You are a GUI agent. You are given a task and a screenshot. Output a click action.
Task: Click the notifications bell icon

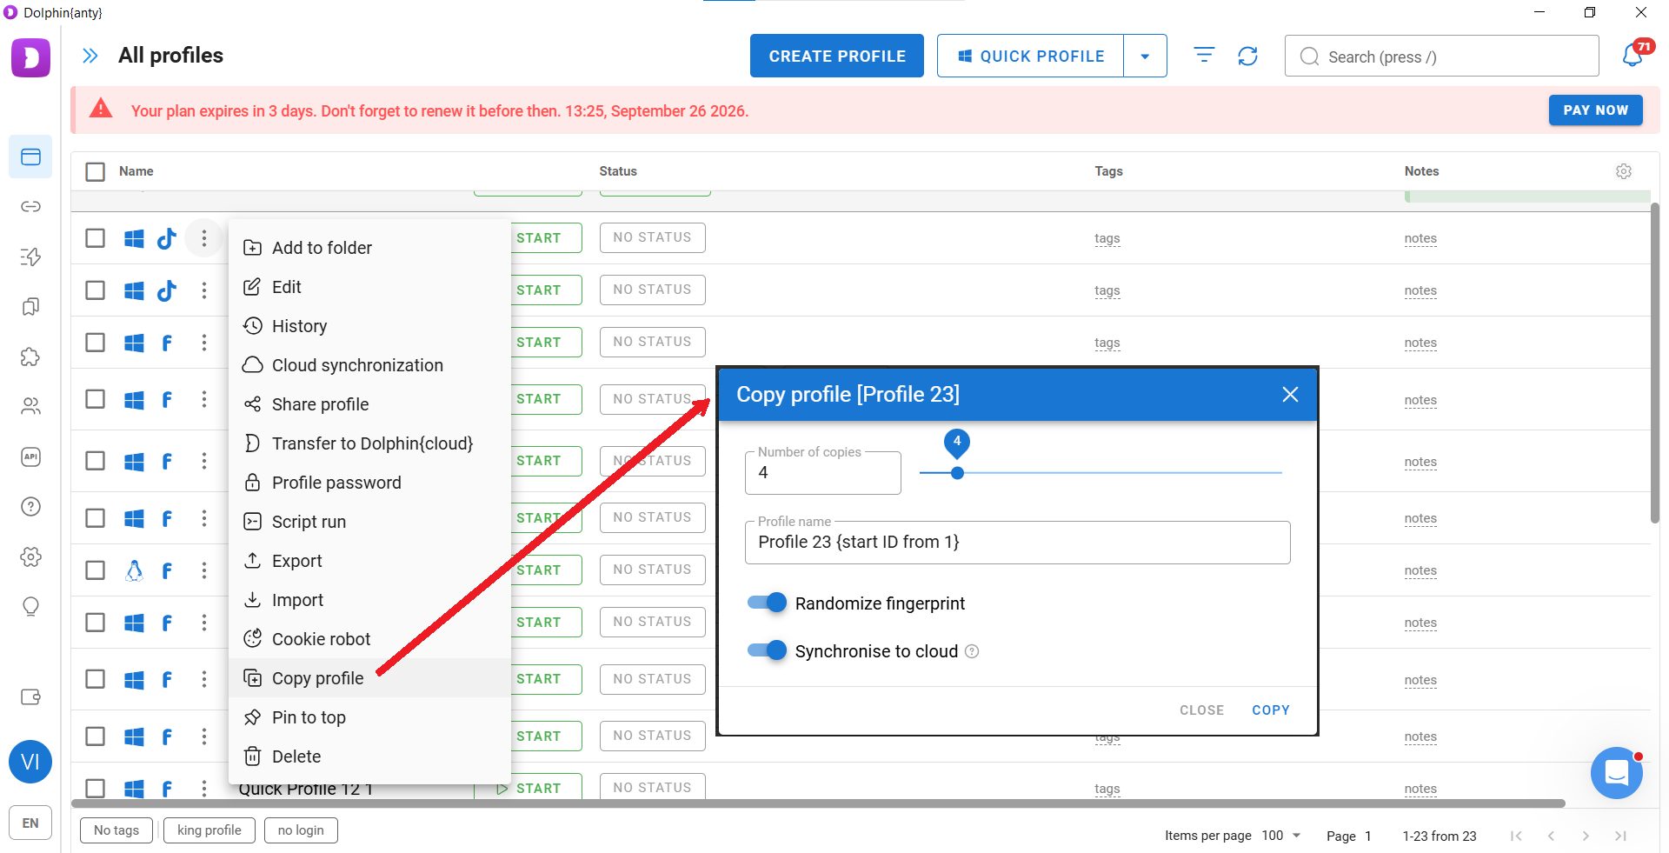click(1632, 56)
